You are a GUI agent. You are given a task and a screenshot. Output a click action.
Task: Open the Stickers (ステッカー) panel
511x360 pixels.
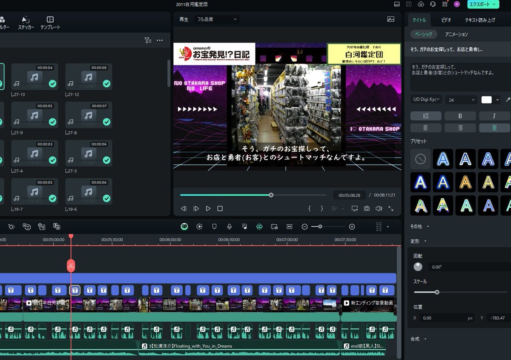coord(26,23)
